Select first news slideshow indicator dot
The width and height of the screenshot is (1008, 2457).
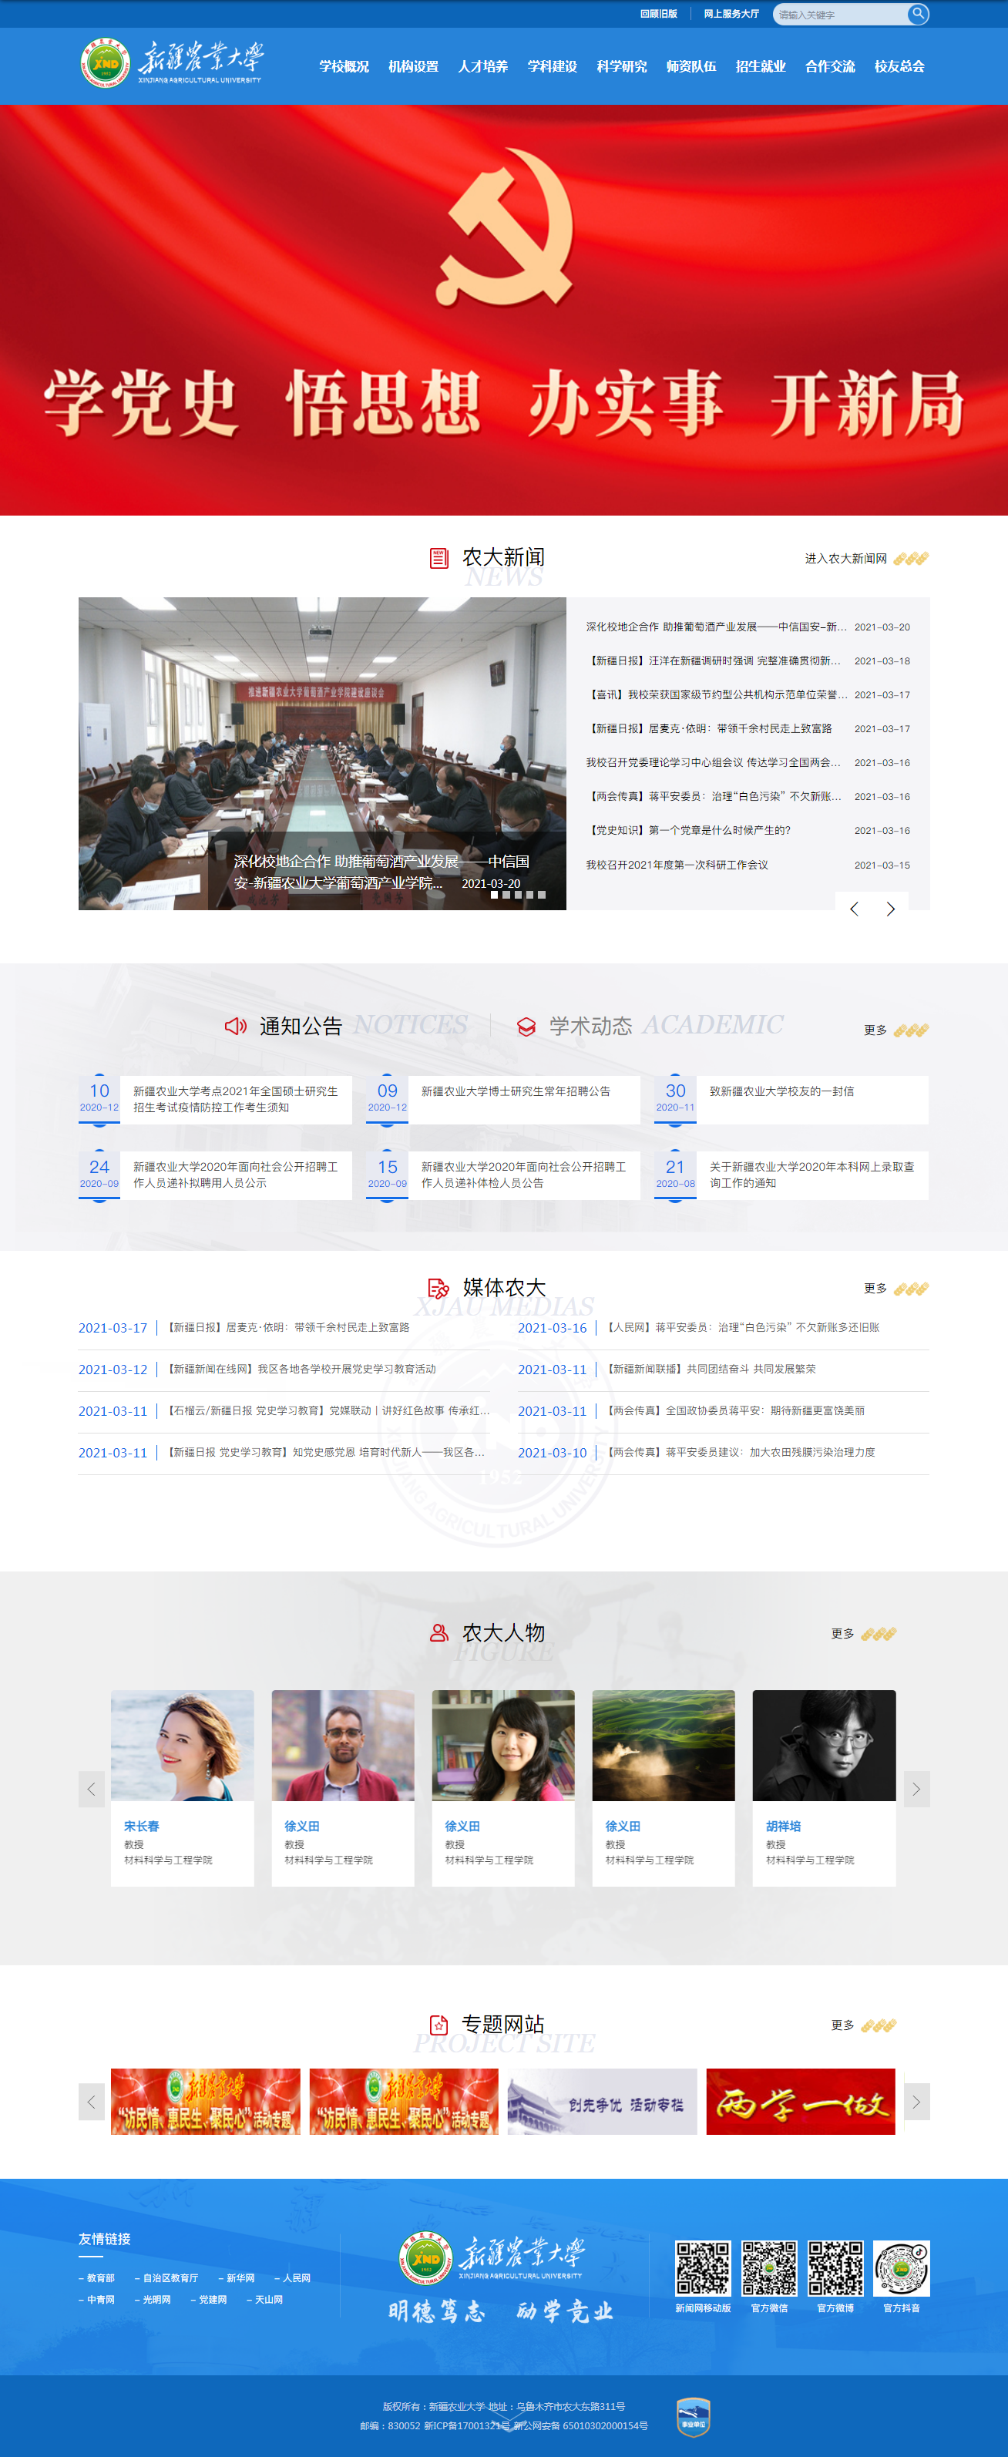(494, 895)
